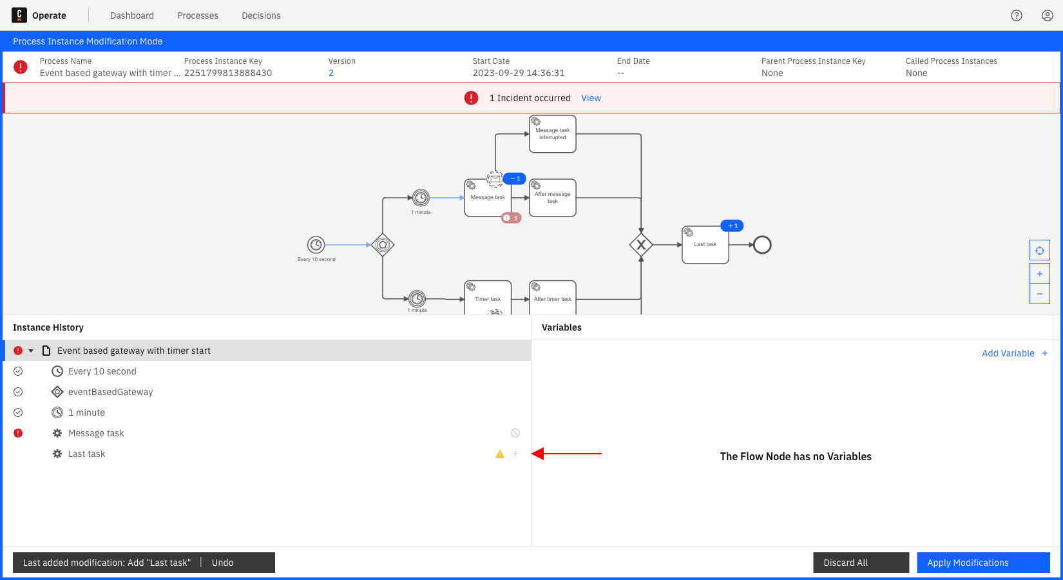The height and width of the screenshot is (580, 1063).
Task: Collapse the Event based gateway tree root
Action: 31,351
